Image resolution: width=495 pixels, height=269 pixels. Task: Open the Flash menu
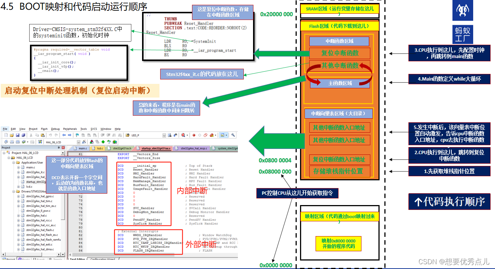[44, 129]
